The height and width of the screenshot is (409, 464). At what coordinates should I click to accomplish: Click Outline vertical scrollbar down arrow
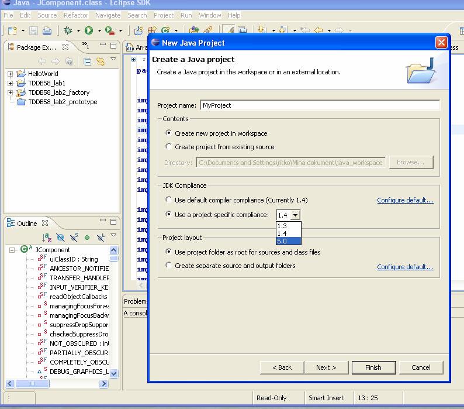tap(113, 373)
